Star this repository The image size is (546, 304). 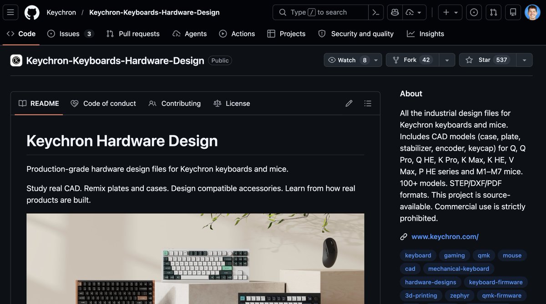point(488,60)
